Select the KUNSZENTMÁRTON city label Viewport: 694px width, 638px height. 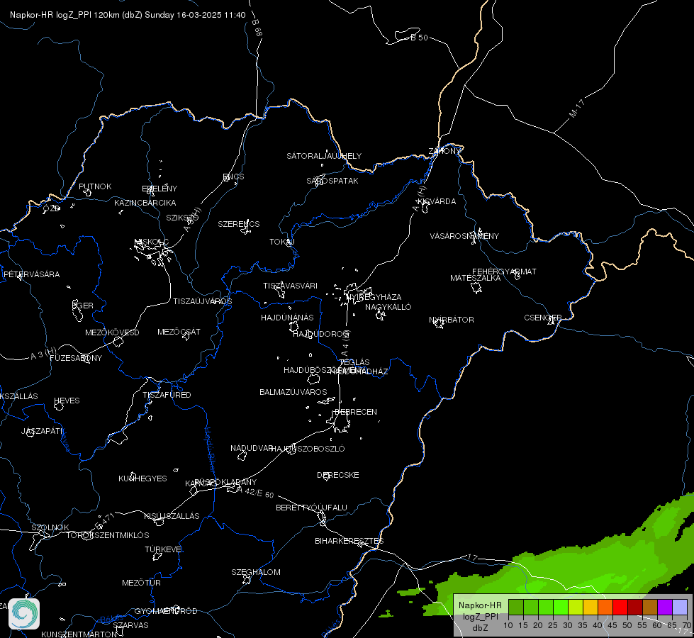[79, 634]
